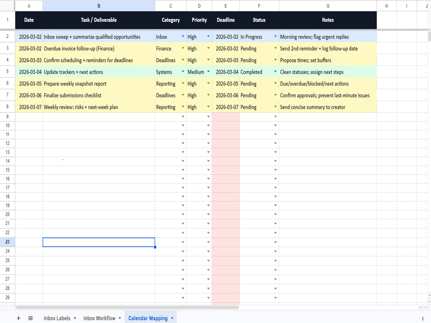Viewport: 431px width, 323px height.
Task: Click the Task / Deliverable header cell
Action: 99,20
